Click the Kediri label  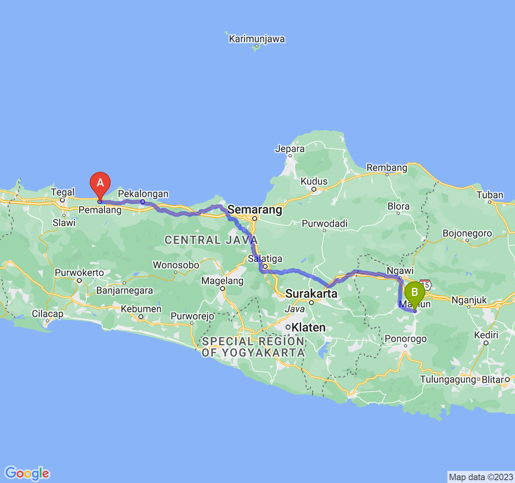tap(486, 335)
